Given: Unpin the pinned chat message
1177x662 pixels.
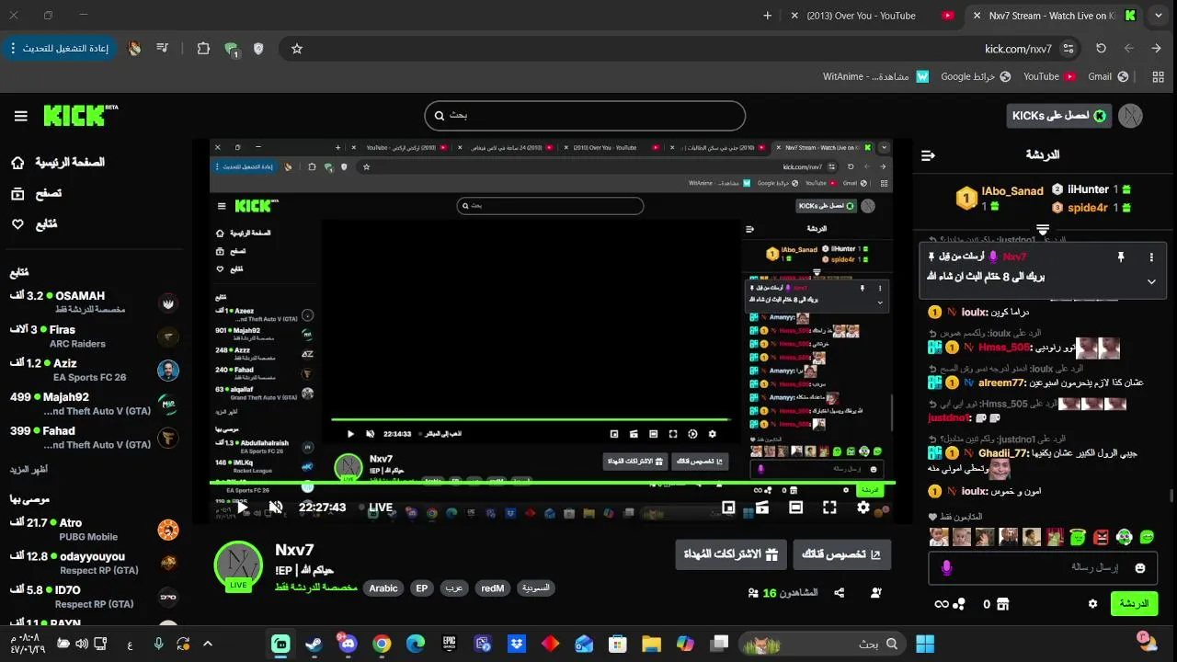Looking at the screenshot, I should [x=1120, y=257].
